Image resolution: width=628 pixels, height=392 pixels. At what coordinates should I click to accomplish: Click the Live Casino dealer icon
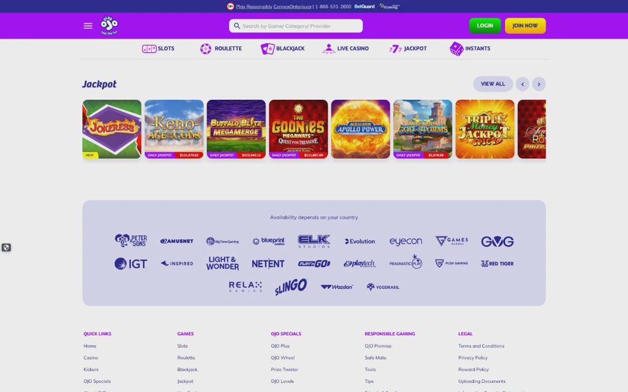coord(328,49)
